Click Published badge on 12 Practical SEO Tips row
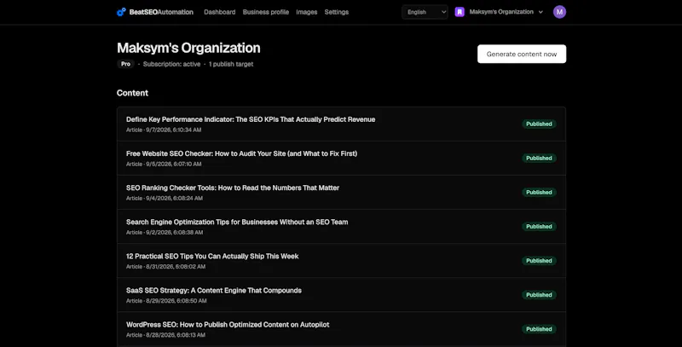The image size is (682, 347). coord(539,261)
